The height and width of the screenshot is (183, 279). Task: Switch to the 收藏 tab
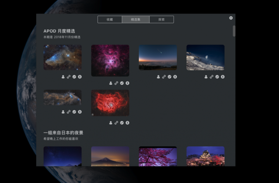tap(110, 19)
